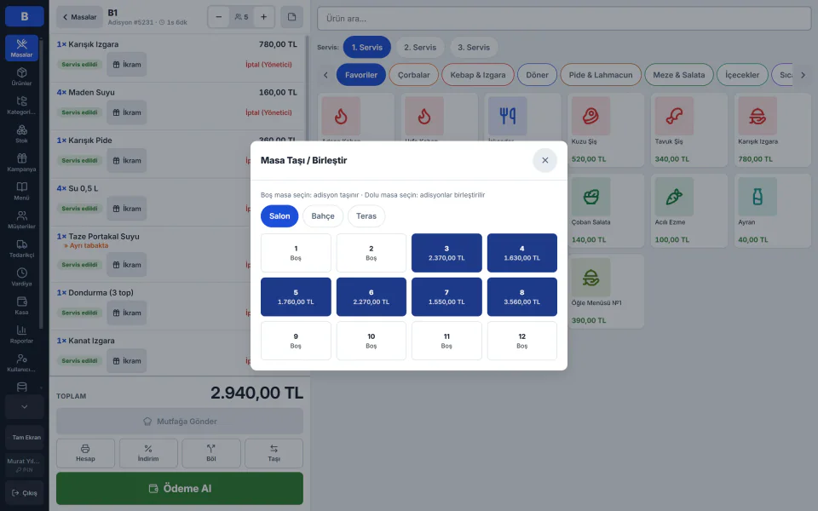Image resolution: width=818 pixels, height=511 pixels.
Task: Select the Salon area pill
Action: 279,215
